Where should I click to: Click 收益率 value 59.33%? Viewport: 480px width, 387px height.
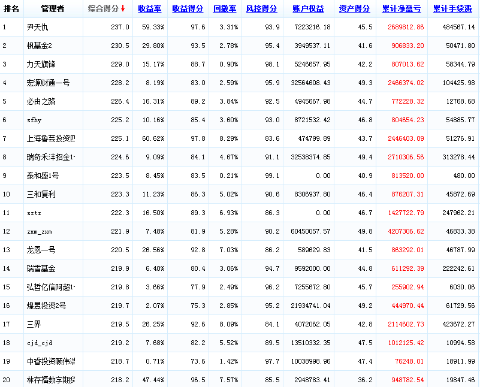(x=153, y=27)
